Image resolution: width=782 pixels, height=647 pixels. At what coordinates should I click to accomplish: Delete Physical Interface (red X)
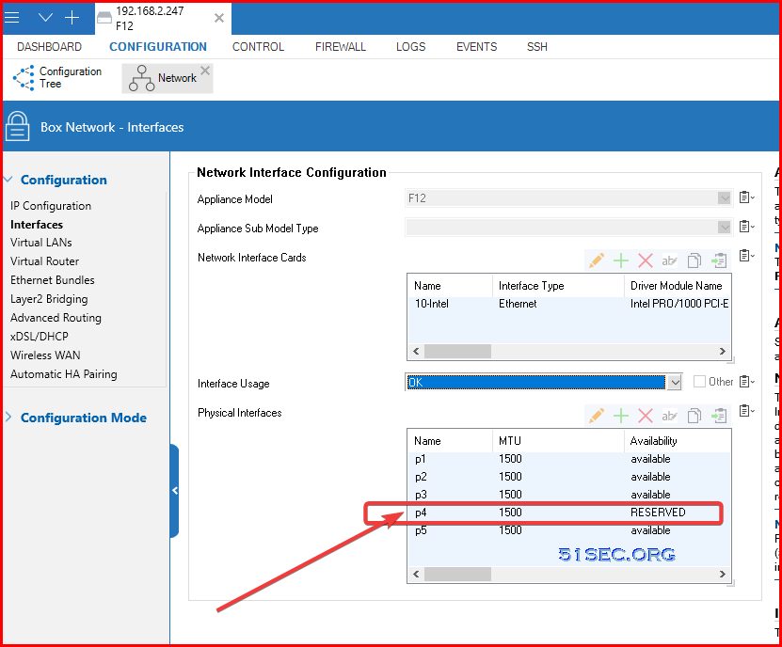[x=646, y=416]
